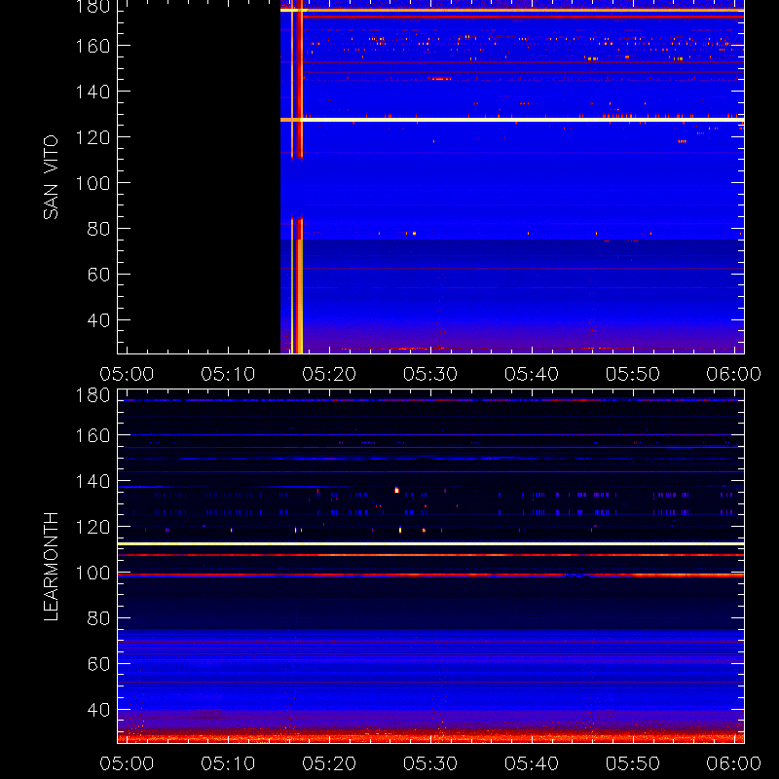
Task: Select the 140 tick label on San Vito axis
Action: coord(93,92)
